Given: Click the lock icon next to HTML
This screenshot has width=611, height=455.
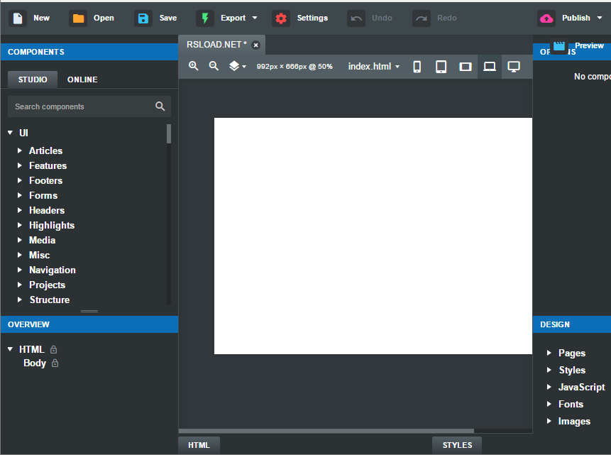Looking at the screenshot, I should [54, 349].
